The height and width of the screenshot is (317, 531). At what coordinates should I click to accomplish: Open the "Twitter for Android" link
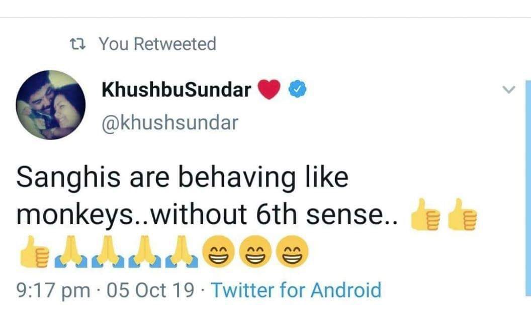295,289
